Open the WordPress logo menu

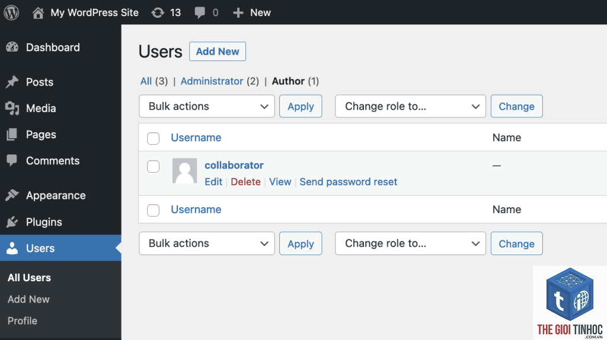[11, 12]
